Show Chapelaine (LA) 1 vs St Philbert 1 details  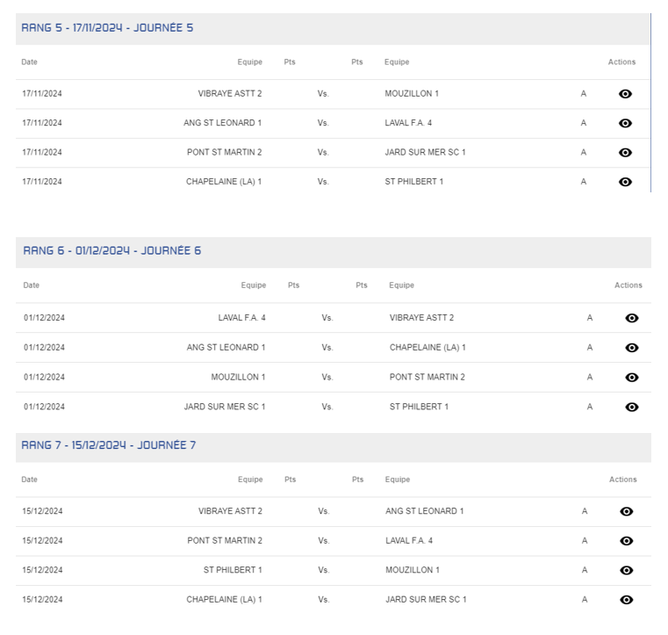(625, 183)
